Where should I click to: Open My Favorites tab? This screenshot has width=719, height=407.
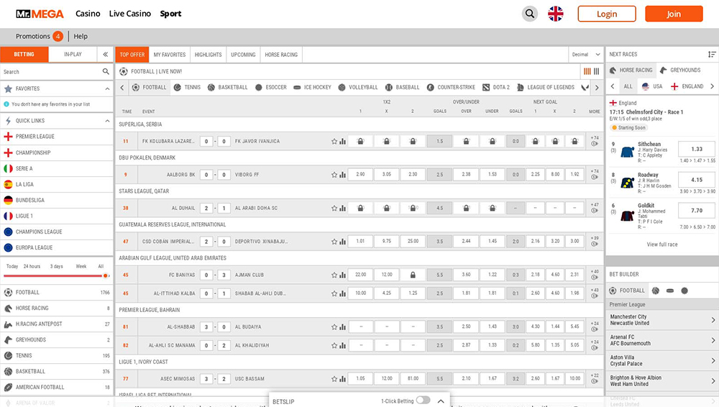pyautogui.click(x=170, y=55)
